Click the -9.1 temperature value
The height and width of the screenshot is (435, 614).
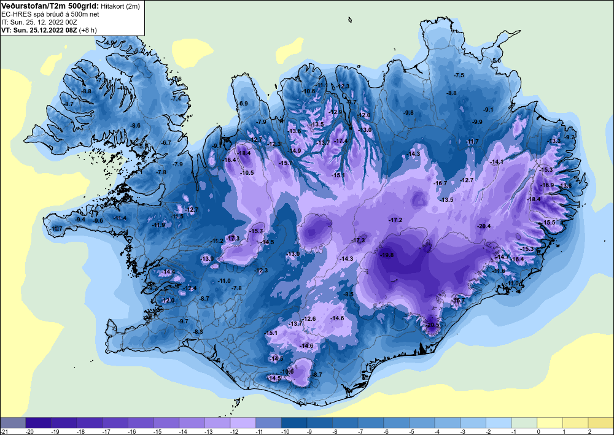(x=488, y=110)
